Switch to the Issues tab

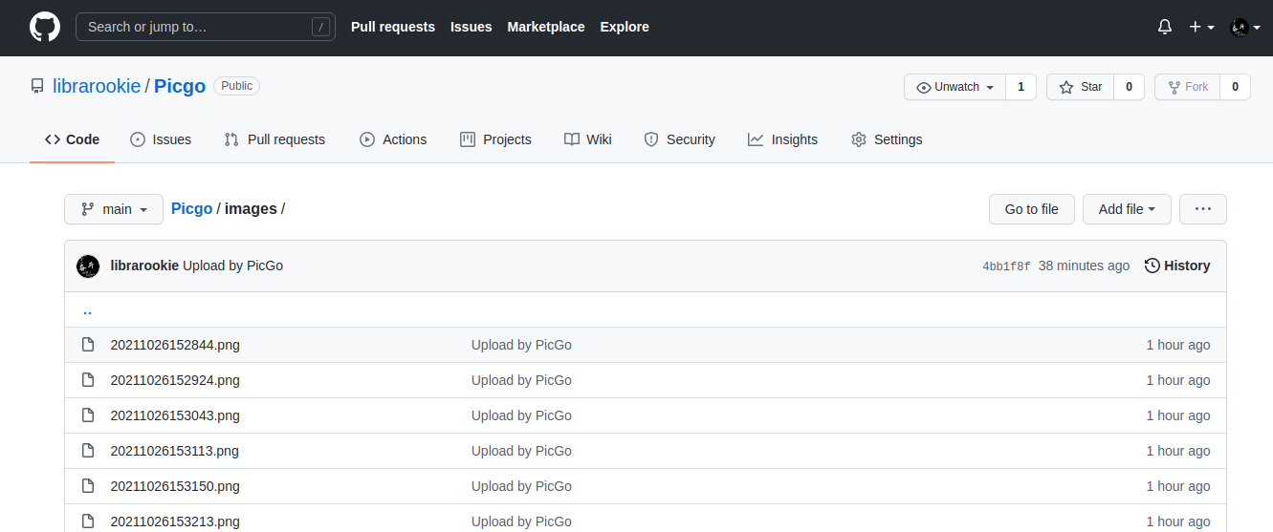pyautogui.click(x=161, y=139)
